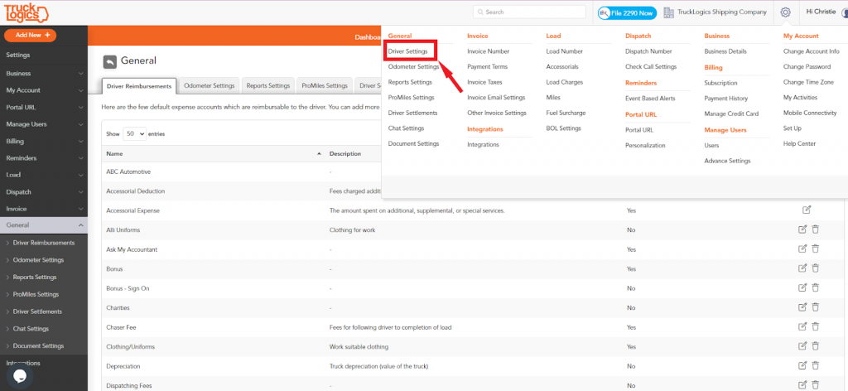Delete the Alli Uniforms row
Screen dimensions: 848x391
(816, 229)
